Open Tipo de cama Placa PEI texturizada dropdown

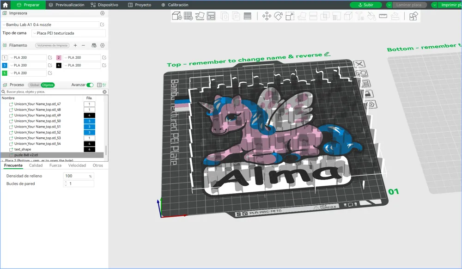pyautogui.click(x=68, y=33)
